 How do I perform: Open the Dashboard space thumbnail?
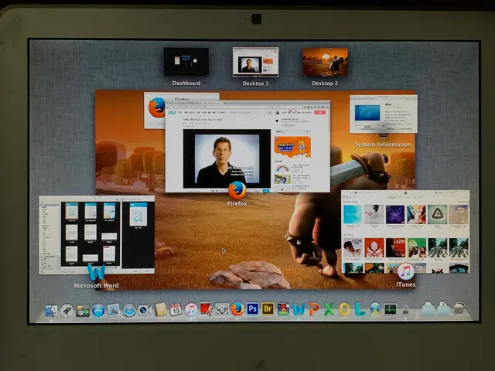[186, 62]
